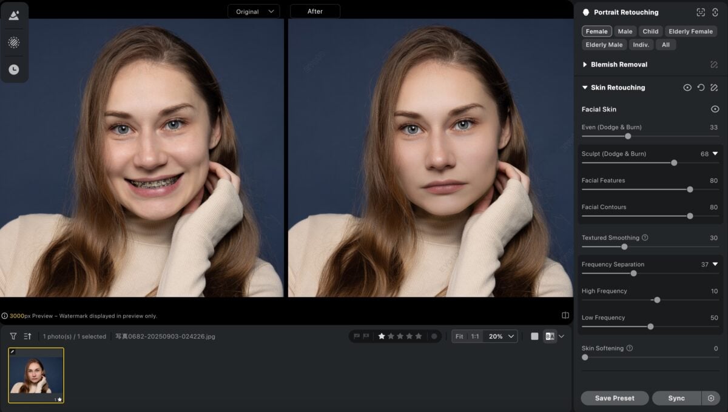Enable the BA before/after comparison toggle

point(550,336)
